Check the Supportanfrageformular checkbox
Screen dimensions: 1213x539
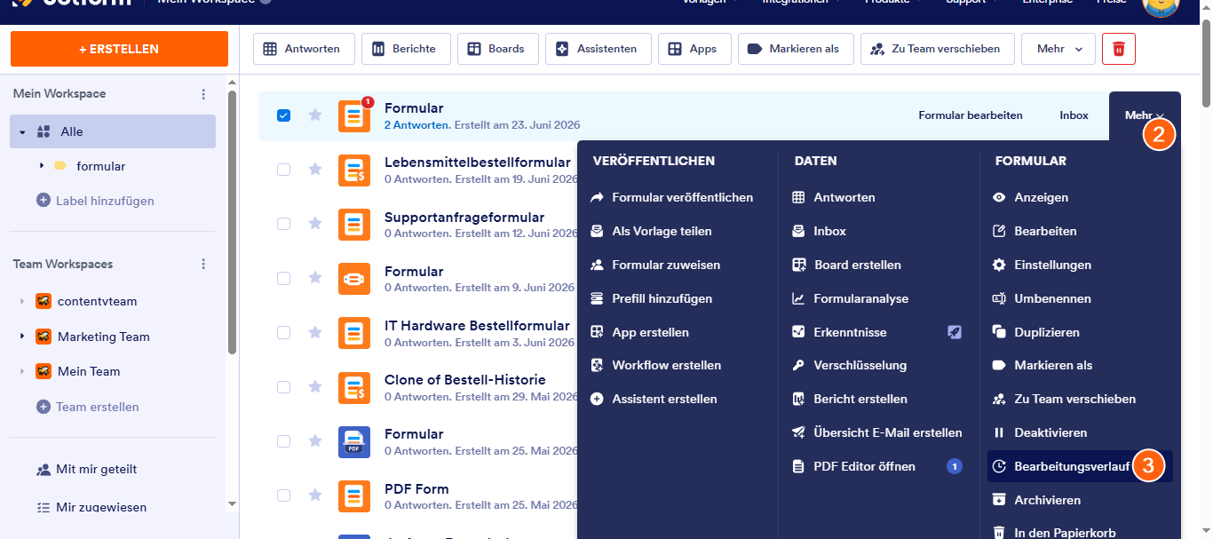pos(283,224)
